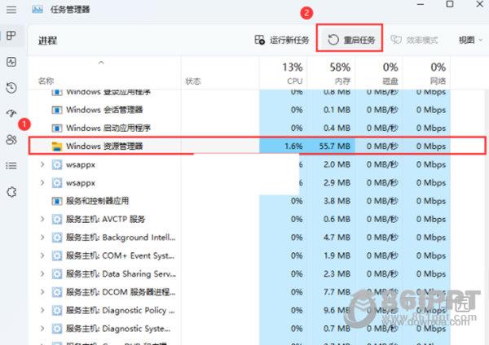Click the 55.7 MB memory value
The image size is (489, 345).
[x=335, y=146]
